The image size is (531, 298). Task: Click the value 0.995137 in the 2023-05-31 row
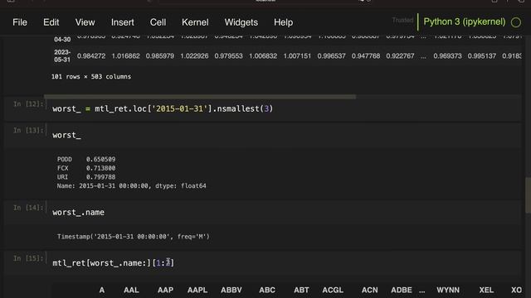481,56
